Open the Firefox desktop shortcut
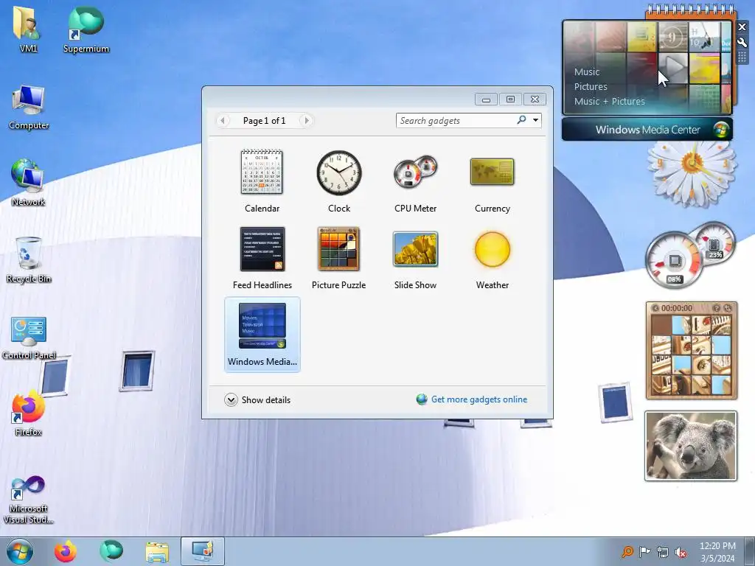Viewport: 755px width, 566px height. tap(28, 414)
